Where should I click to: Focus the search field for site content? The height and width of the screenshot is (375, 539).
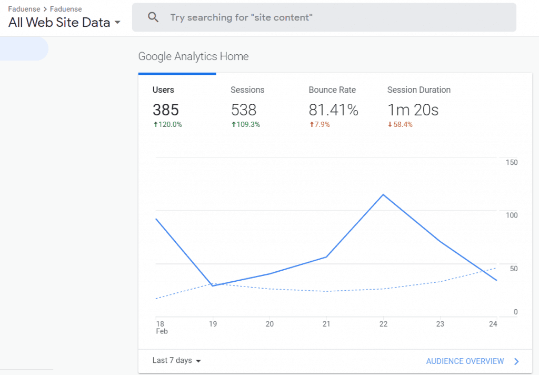point(324,17)
